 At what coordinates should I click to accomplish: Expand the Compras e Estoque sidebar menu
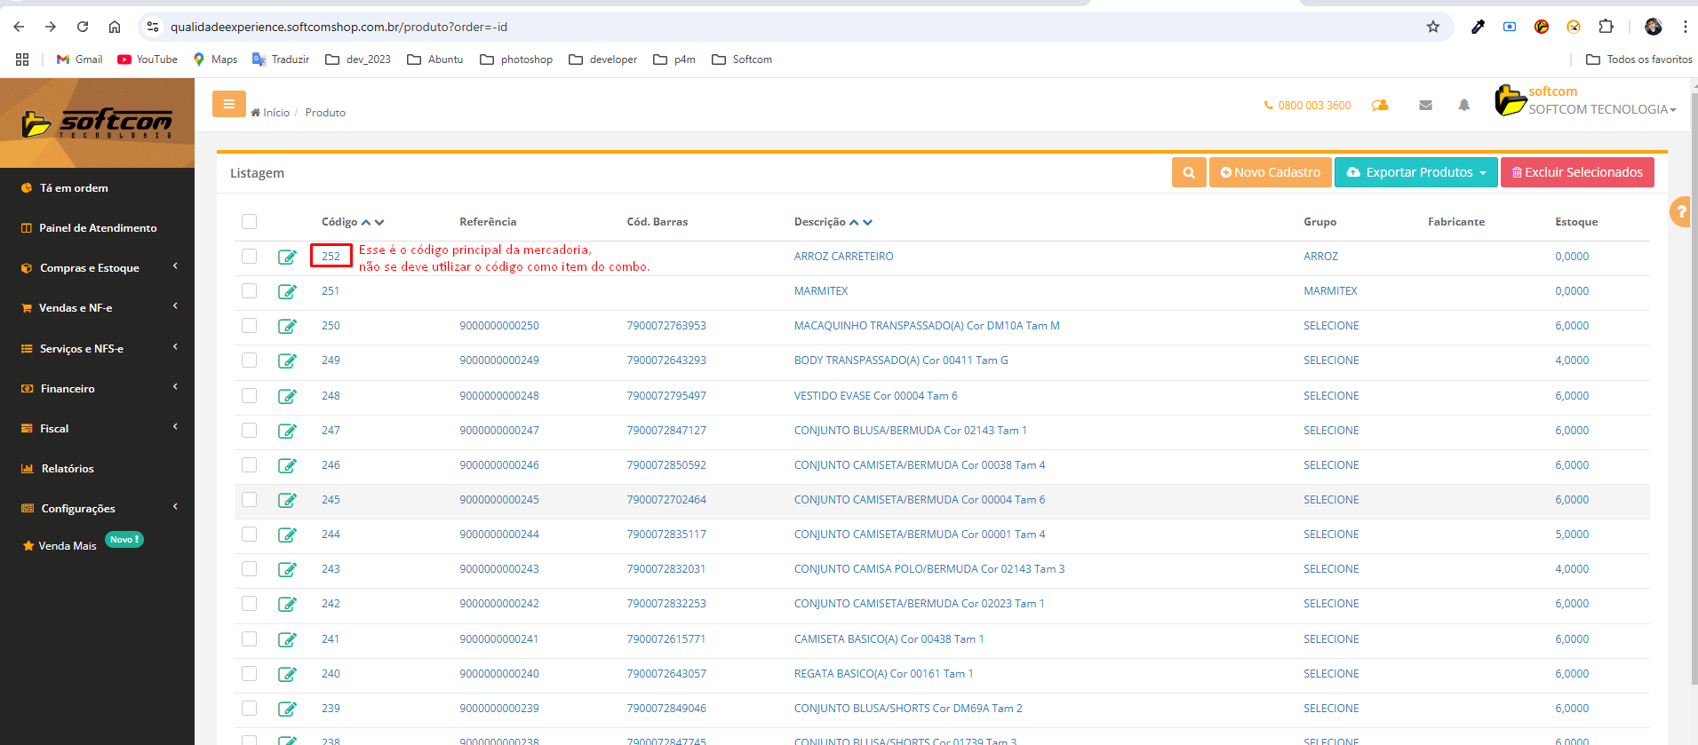click(90, 268)
